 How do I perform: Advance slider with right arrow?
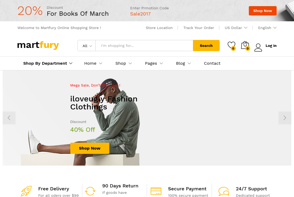click(x=285, y=118)
